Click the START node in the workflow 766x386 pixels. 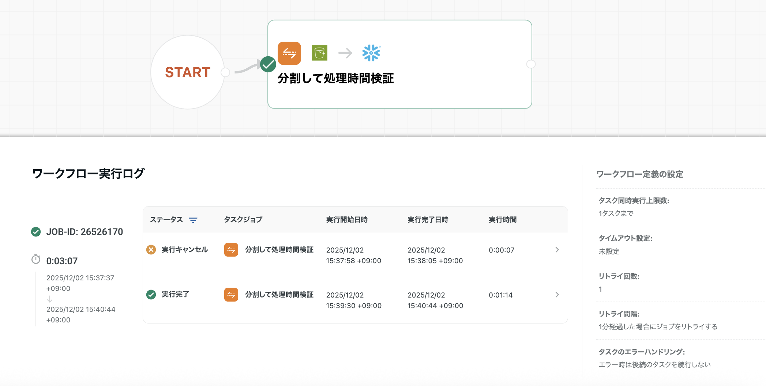point(187,72)
